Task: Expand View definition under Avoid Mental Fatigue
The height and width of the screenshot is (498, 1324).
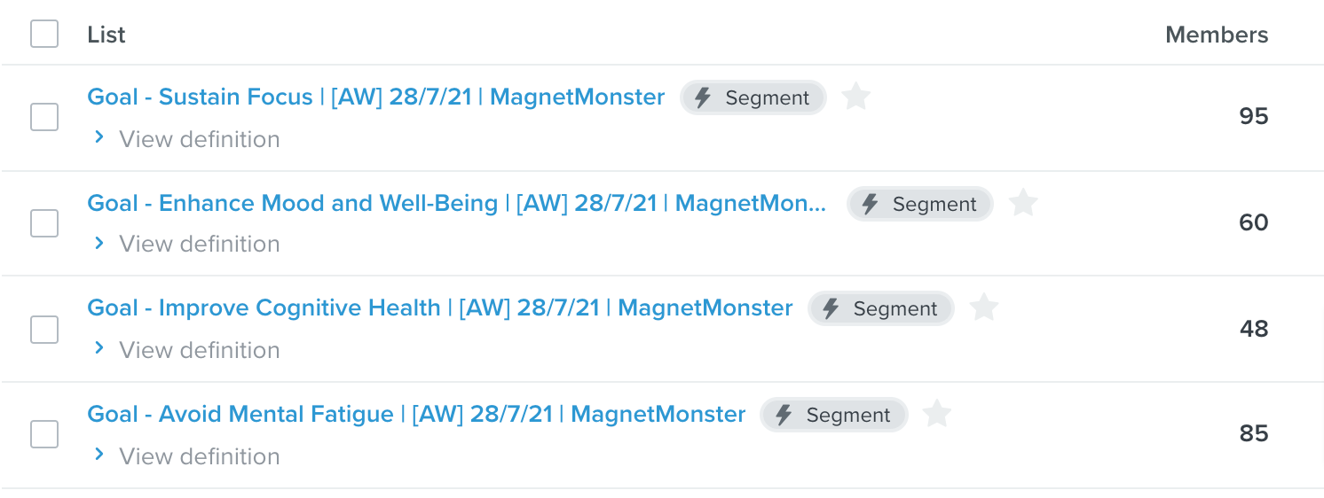Action: coord(187,456)
